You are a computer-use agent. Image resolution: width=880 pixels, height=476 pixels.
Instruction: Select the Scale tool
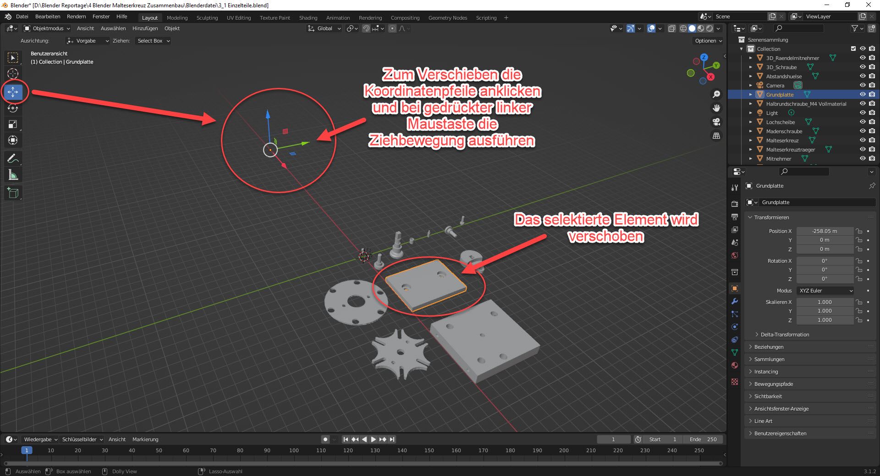(13, 124)
